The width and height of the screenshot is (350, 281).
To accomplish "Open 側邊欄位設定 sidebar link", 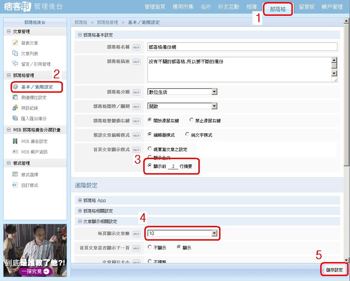I will tap(34, 97).
